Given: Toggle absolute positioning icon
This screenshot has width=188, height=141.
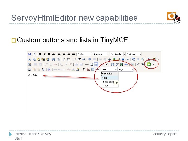Looking at the screenshot, I should tap(43, 69).
